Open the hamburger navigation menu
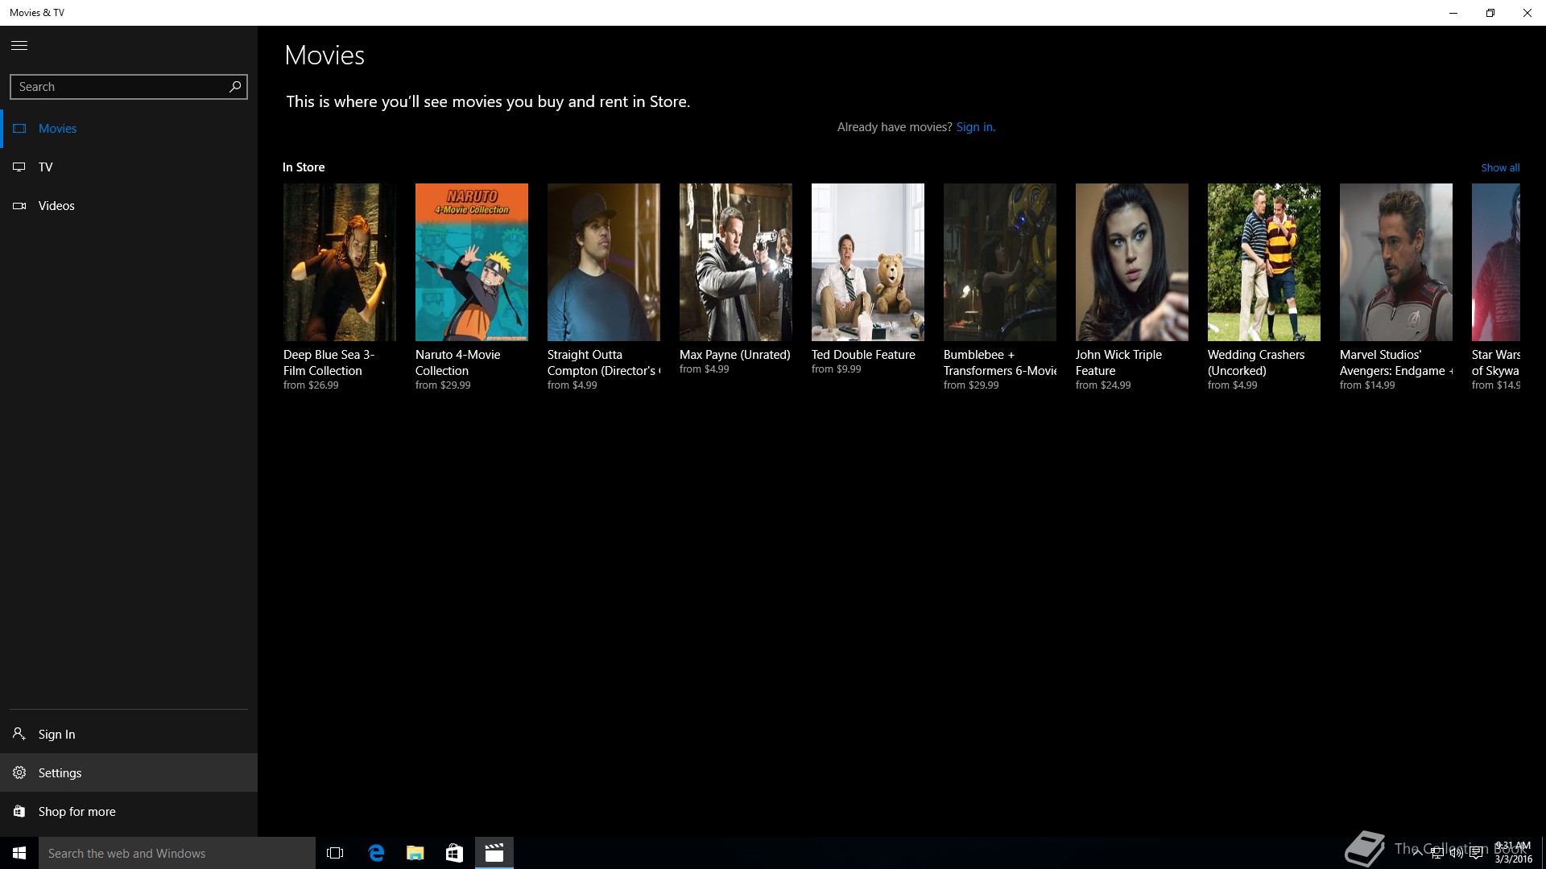The height and width of the screenshot is (869, 1546). (x=19, y=46)
